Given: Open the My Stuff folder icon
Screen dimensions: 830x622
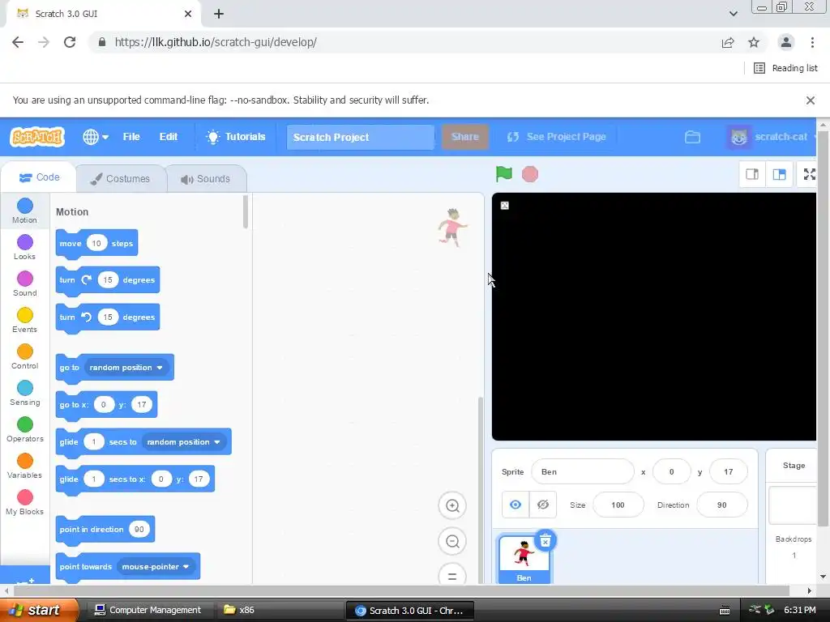Looking at the screenshot, I should [692, 137].
